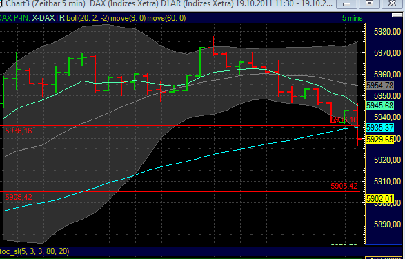Image resolution: width=405 pixels, height=259 pixels.
Task: Click the cyan 5935,37 price tag
Action: pos(379,128)
